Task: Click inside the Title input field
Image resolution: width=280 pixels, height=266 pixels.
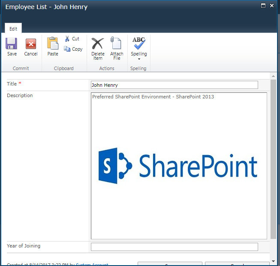Action: click(x=174, y=85)
